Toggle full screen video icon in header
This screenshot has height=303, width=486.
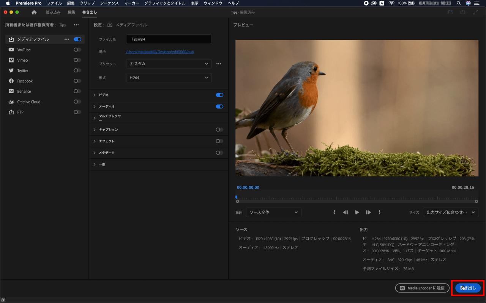(x=476, y=12)
